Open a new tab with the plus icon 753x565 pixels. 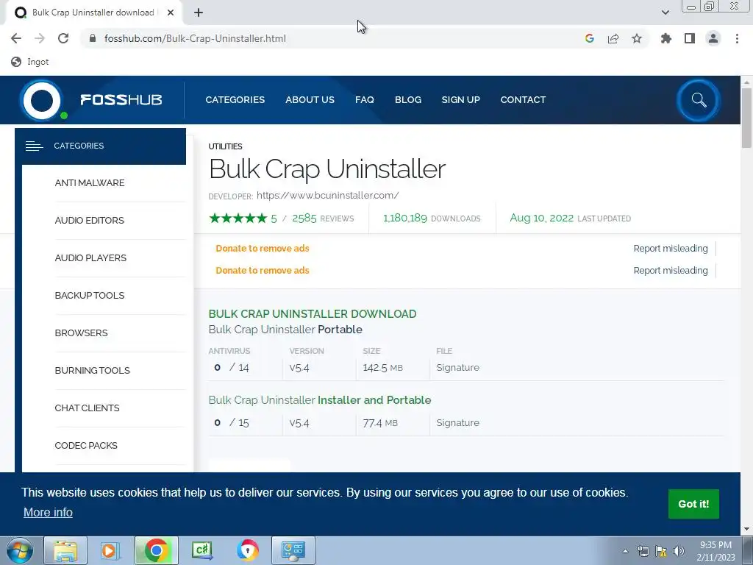pyautogui.click(x=199, y=13)
